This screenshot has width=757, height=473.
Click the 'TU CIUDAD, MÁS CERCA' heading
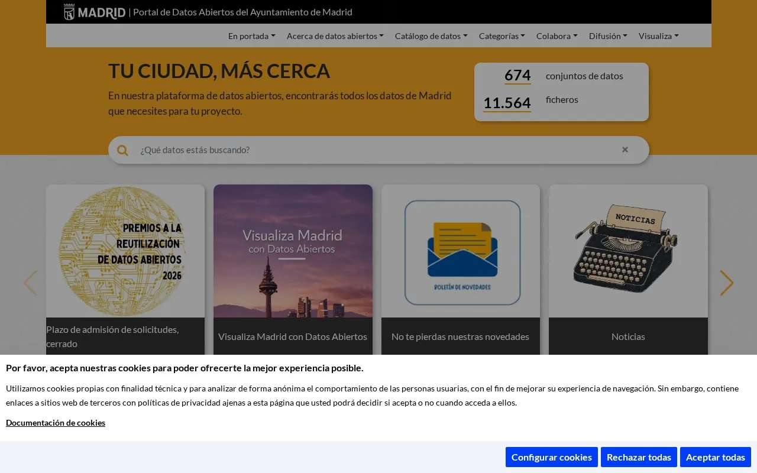(219, 71)
